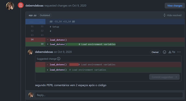The width and height of the screenshot is (186, 101).
Task: Click the added '# Load environment variables' diff line
Action: 105,44
